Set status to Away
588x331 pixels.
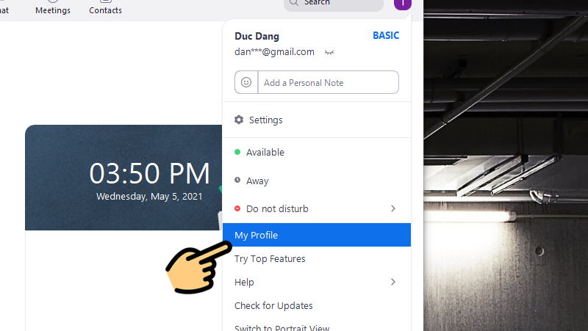pos(257,181)
